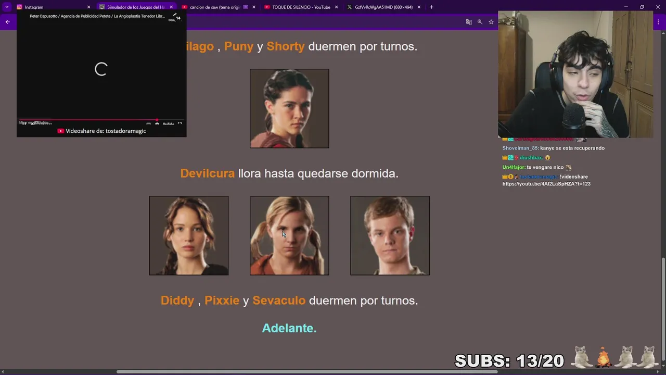Viewport: 666px width, 375px height.
Task: Click the Pixxie name
Action: click(222, 301)
